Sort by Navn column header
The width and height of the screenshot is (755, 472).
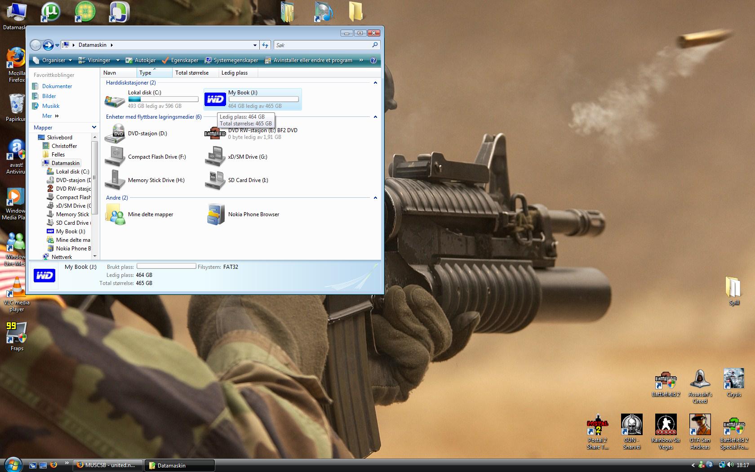point(119,73)
